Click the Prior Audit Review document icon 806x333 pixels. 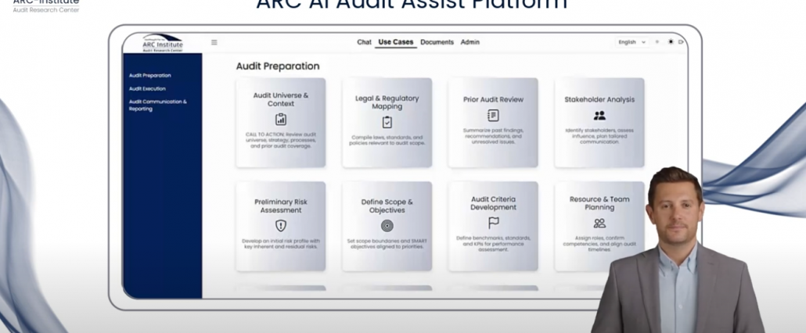[x=493, y=116]
